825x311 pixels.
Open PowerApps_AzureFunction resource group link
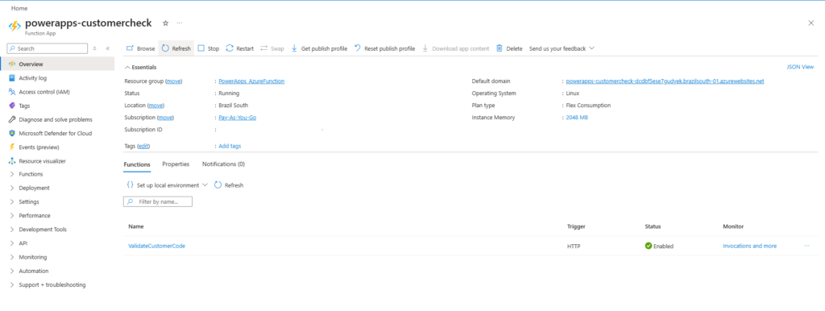coord(251,81)
